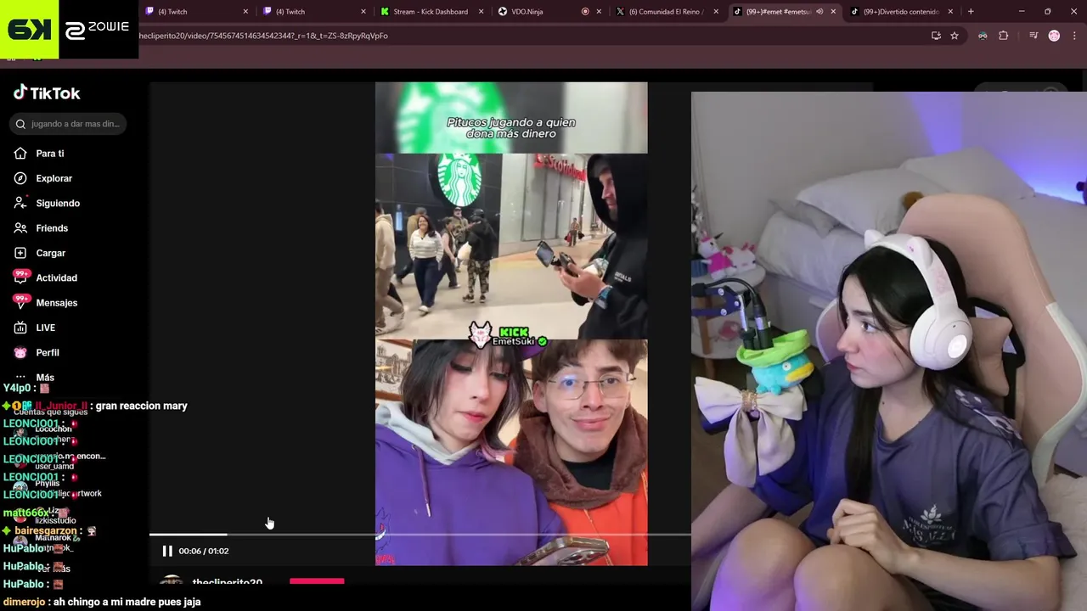Open a new browser tab
This screenshot has height=611, width=1087.
click(971, 12)
